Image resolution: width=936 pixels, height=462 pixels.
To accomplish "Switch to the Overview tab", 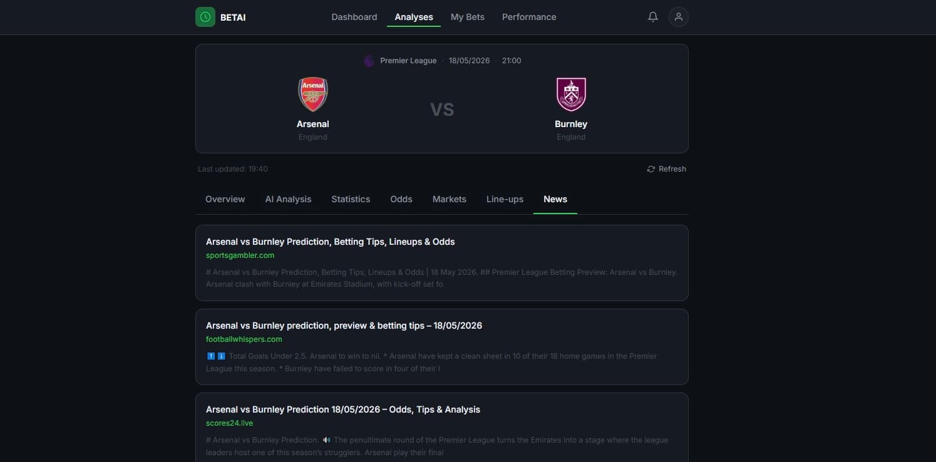I will [x=225, y=199].
